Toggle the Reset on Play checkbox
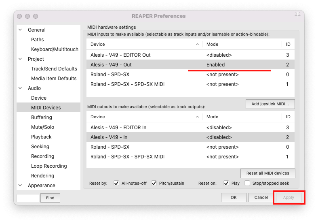This screenshot has height=222, width=318. (x=226, y=183)
